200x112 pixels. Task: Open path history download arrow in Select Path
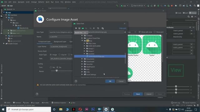[125, 32]
